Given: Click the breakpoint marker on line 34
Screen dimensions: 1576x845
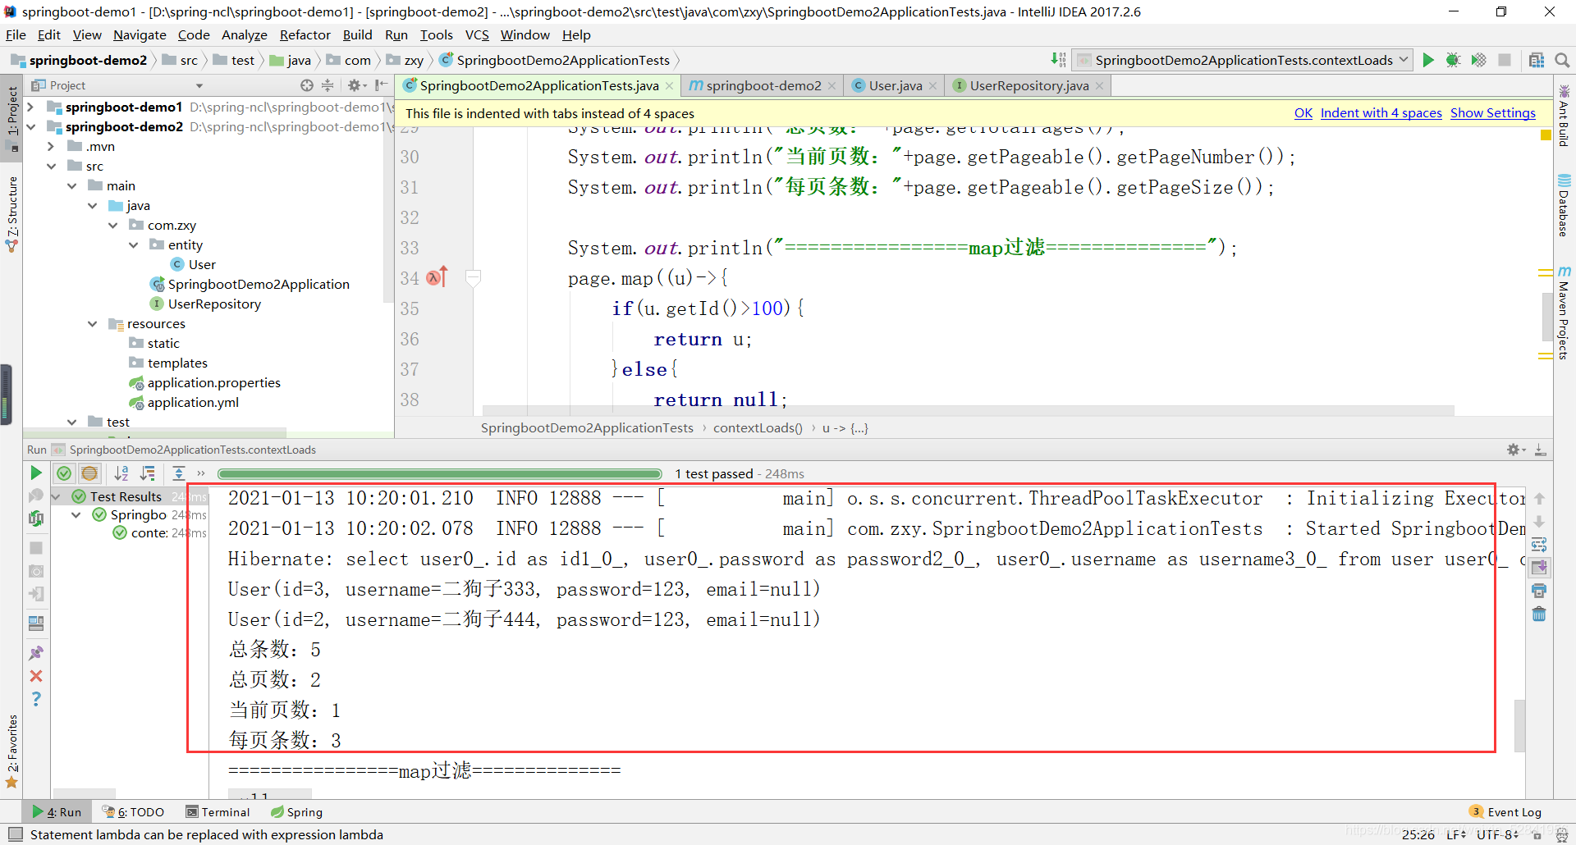Looking at the screenshot, I should tap(433, 278).
